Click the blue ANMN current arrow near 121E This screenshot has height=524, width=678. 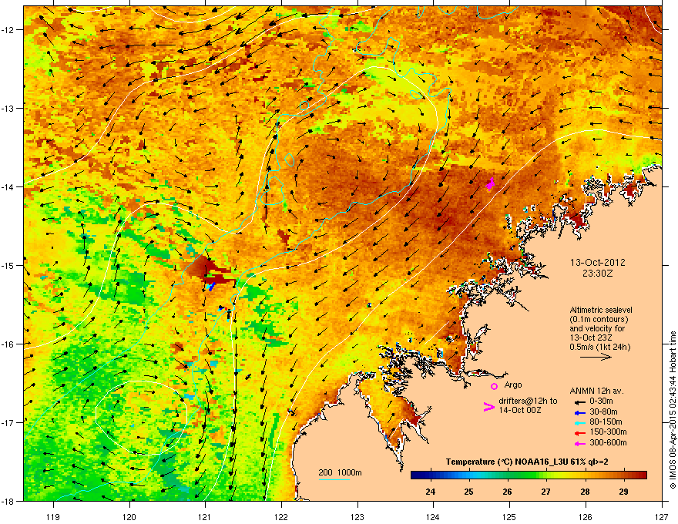(x=212, y=286)
